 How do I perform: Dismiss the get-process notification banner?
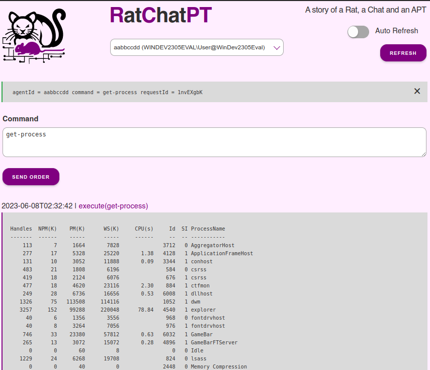(417, 91)
